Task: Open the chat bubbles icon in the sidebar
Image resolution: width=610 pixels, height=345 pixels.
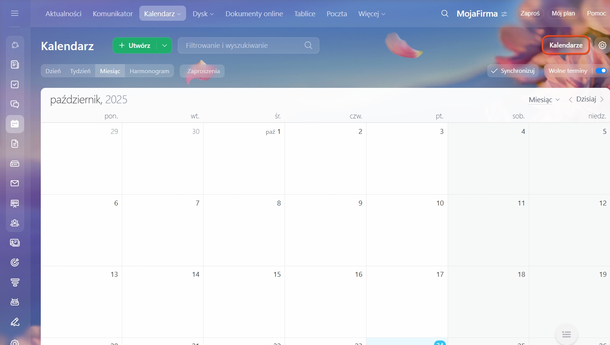Action: (15, 104)
